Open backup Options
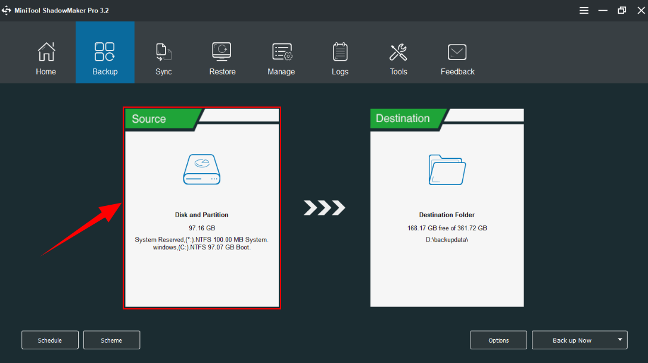648x363 pixels. pyautogui.click(x=499, y=340)
